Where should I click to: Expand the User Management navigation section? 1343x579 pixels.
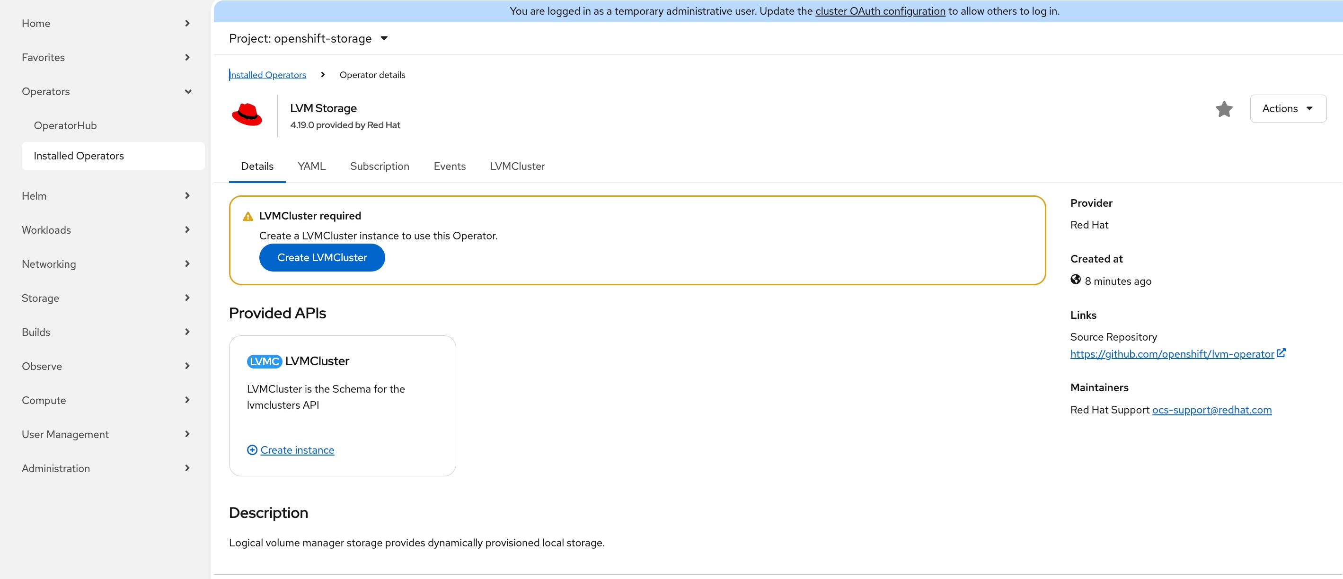point(106,434)
